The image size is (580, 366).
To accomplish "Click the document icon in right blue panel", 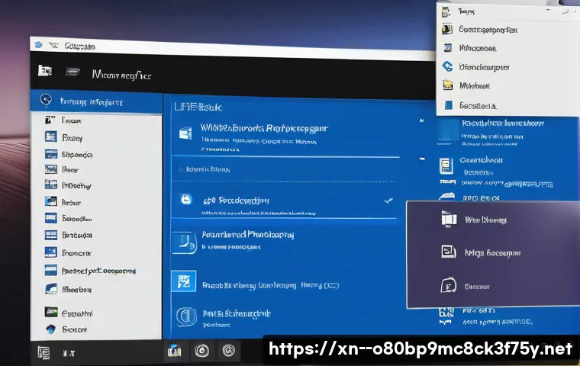I will click(x=446, y=165).
